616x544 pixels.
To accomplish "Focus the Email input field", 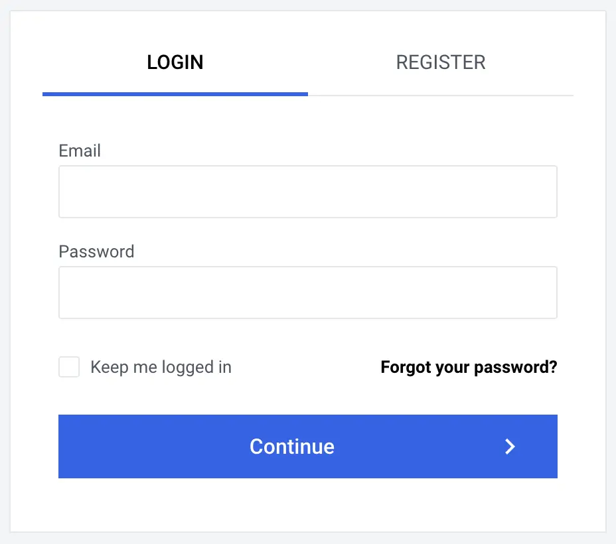I will (x=308, y=192).
